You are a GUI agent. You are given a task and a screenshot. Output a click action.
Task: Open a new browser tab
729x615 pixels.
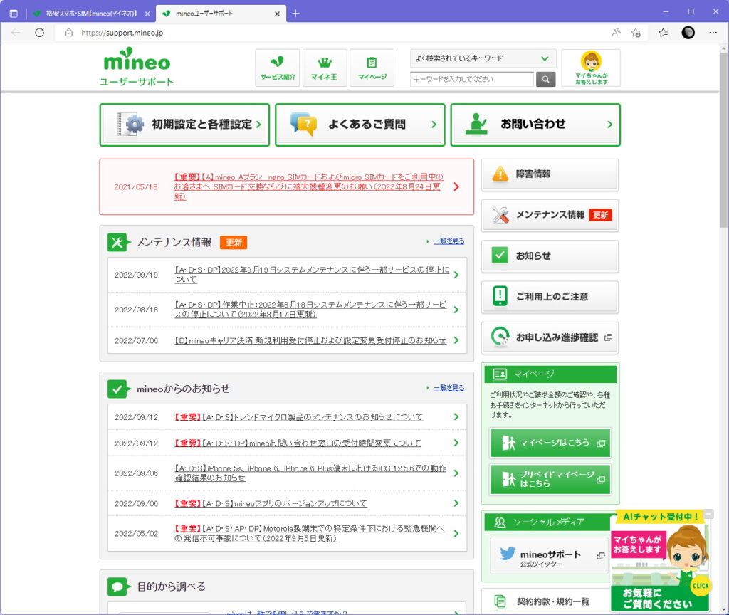click(295, 14)
